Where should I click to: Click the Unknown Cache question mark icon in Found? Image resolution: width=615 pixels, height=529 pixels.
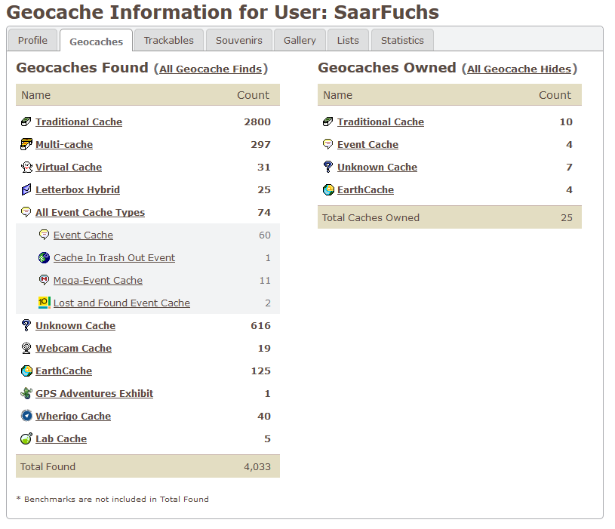click(x=26, y=325)
